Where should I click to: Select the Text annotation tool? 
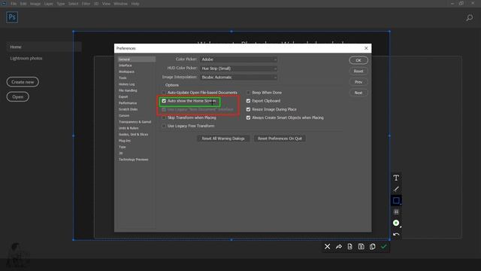(396, 178)
